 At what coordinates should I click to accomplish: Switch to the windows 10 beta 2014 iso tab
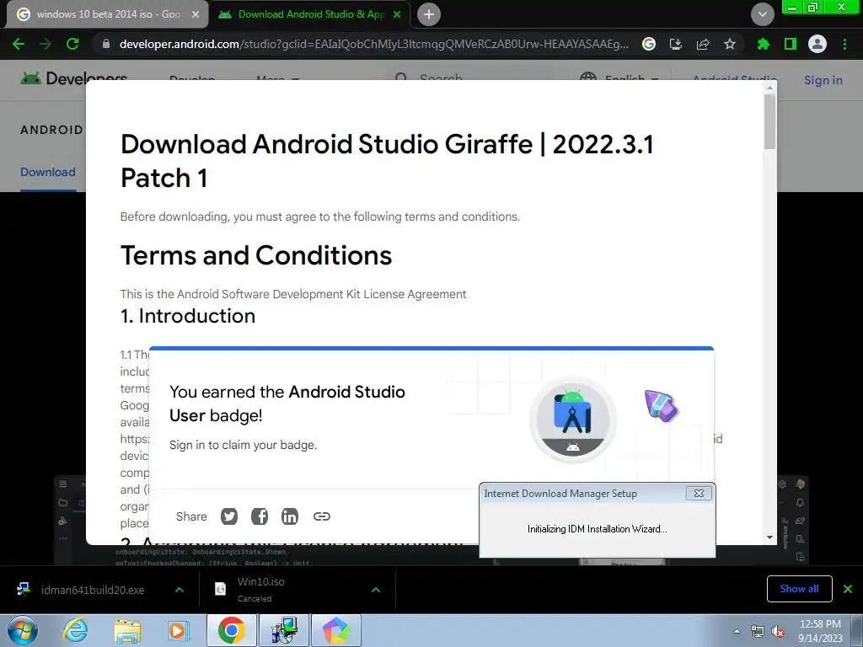pos(107,14)
